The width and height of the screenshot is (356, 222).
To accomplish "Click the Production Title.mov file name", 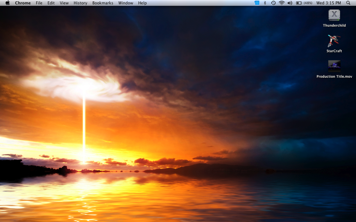I will 334,77.
